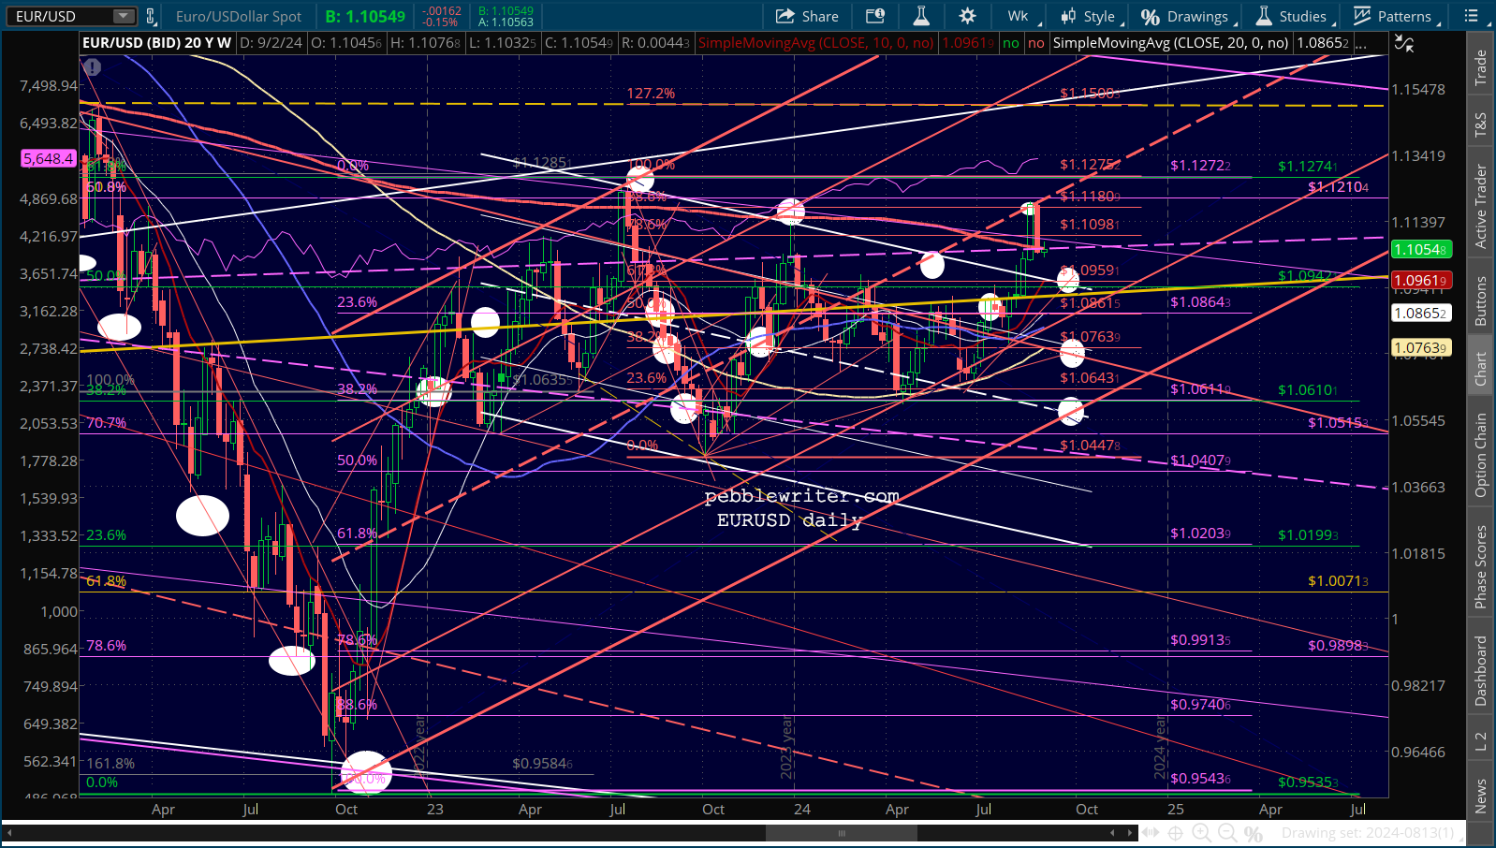This screenshot has height=848, width=1496.
Task: Click the white 1.08652 price bubble
Action: tap(1421, 314)
